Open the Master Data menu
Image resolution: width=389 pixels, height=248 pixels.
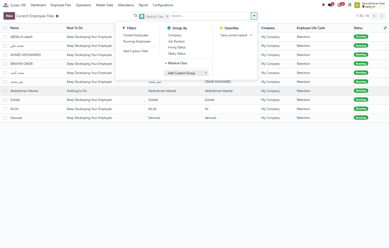[x=105, y=5]
